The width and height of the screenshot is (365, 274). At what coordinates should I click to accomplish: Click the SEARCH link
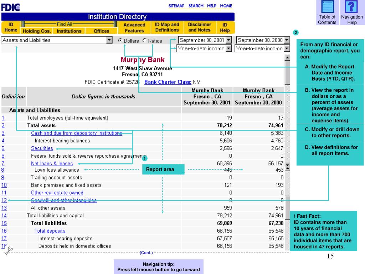[196, 6]
